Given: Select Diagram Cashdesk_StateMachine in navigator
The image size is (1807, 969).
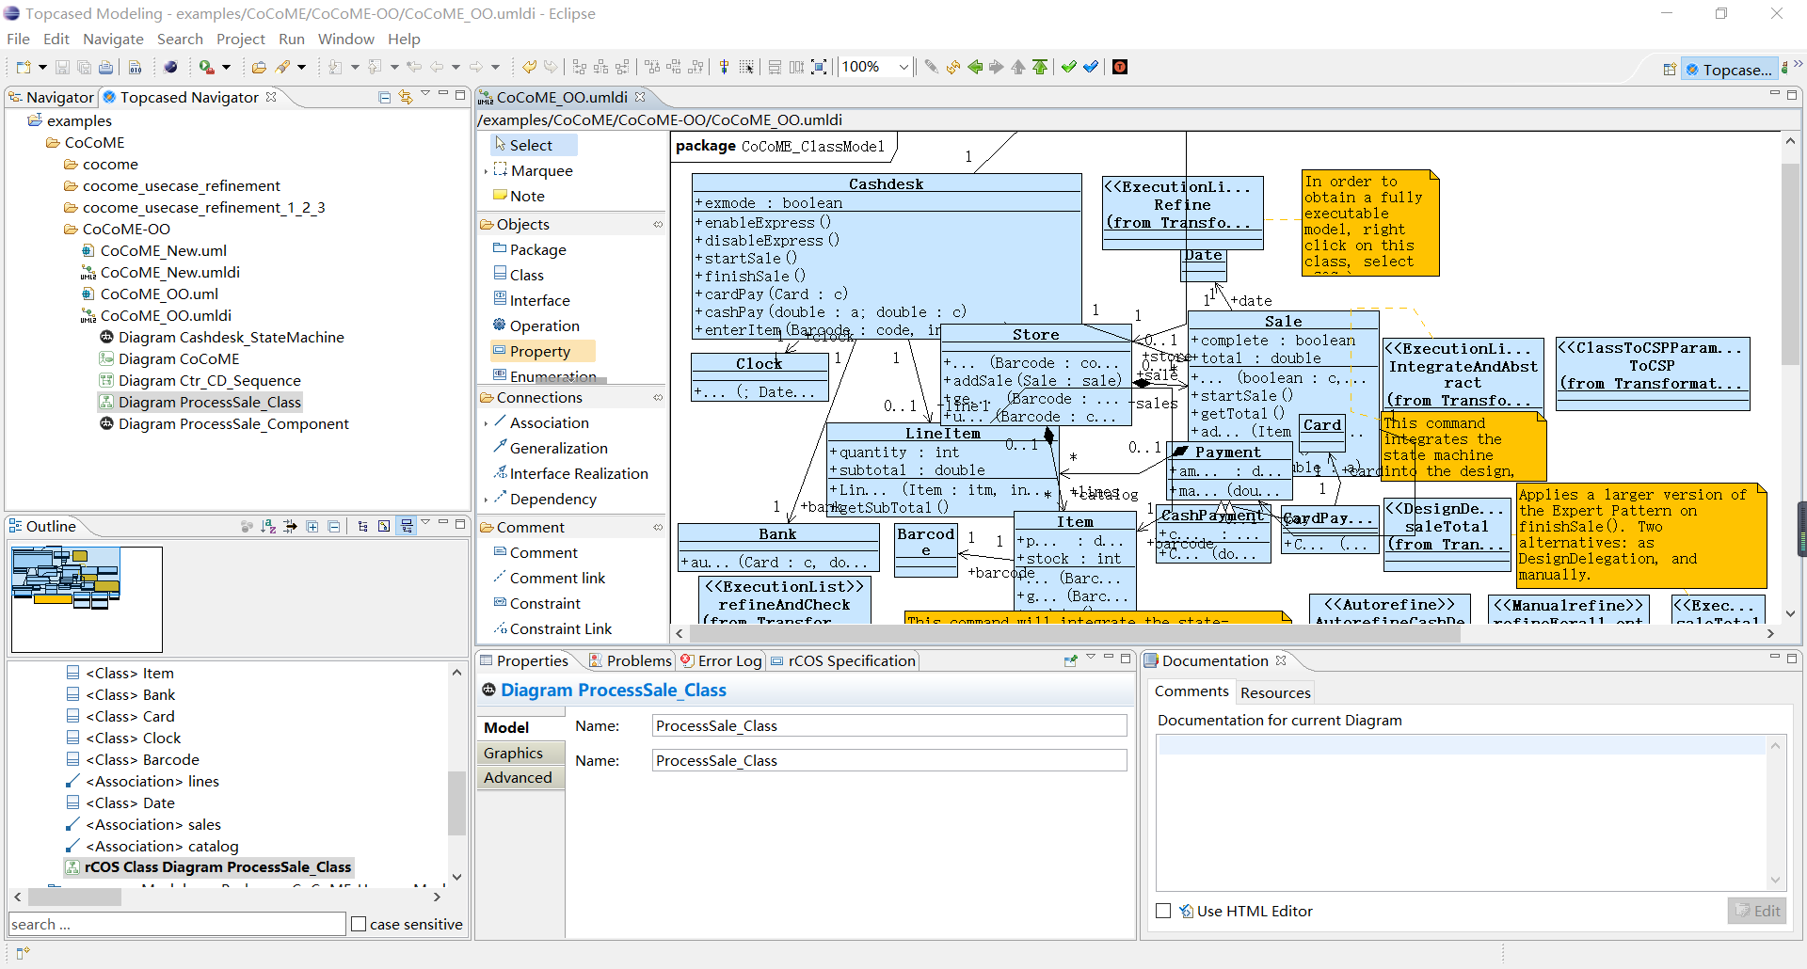Looking at the screenshot, I should (x=221, y=337).
